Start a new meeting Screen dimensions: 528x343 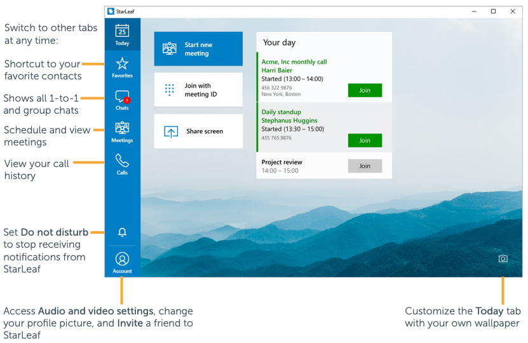coord(198,49)
